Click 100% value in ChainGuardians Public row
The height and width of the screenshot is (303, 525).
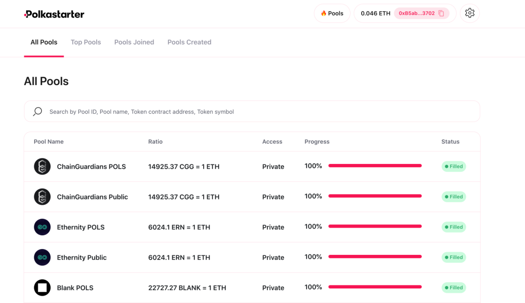[x=313, y=196]
